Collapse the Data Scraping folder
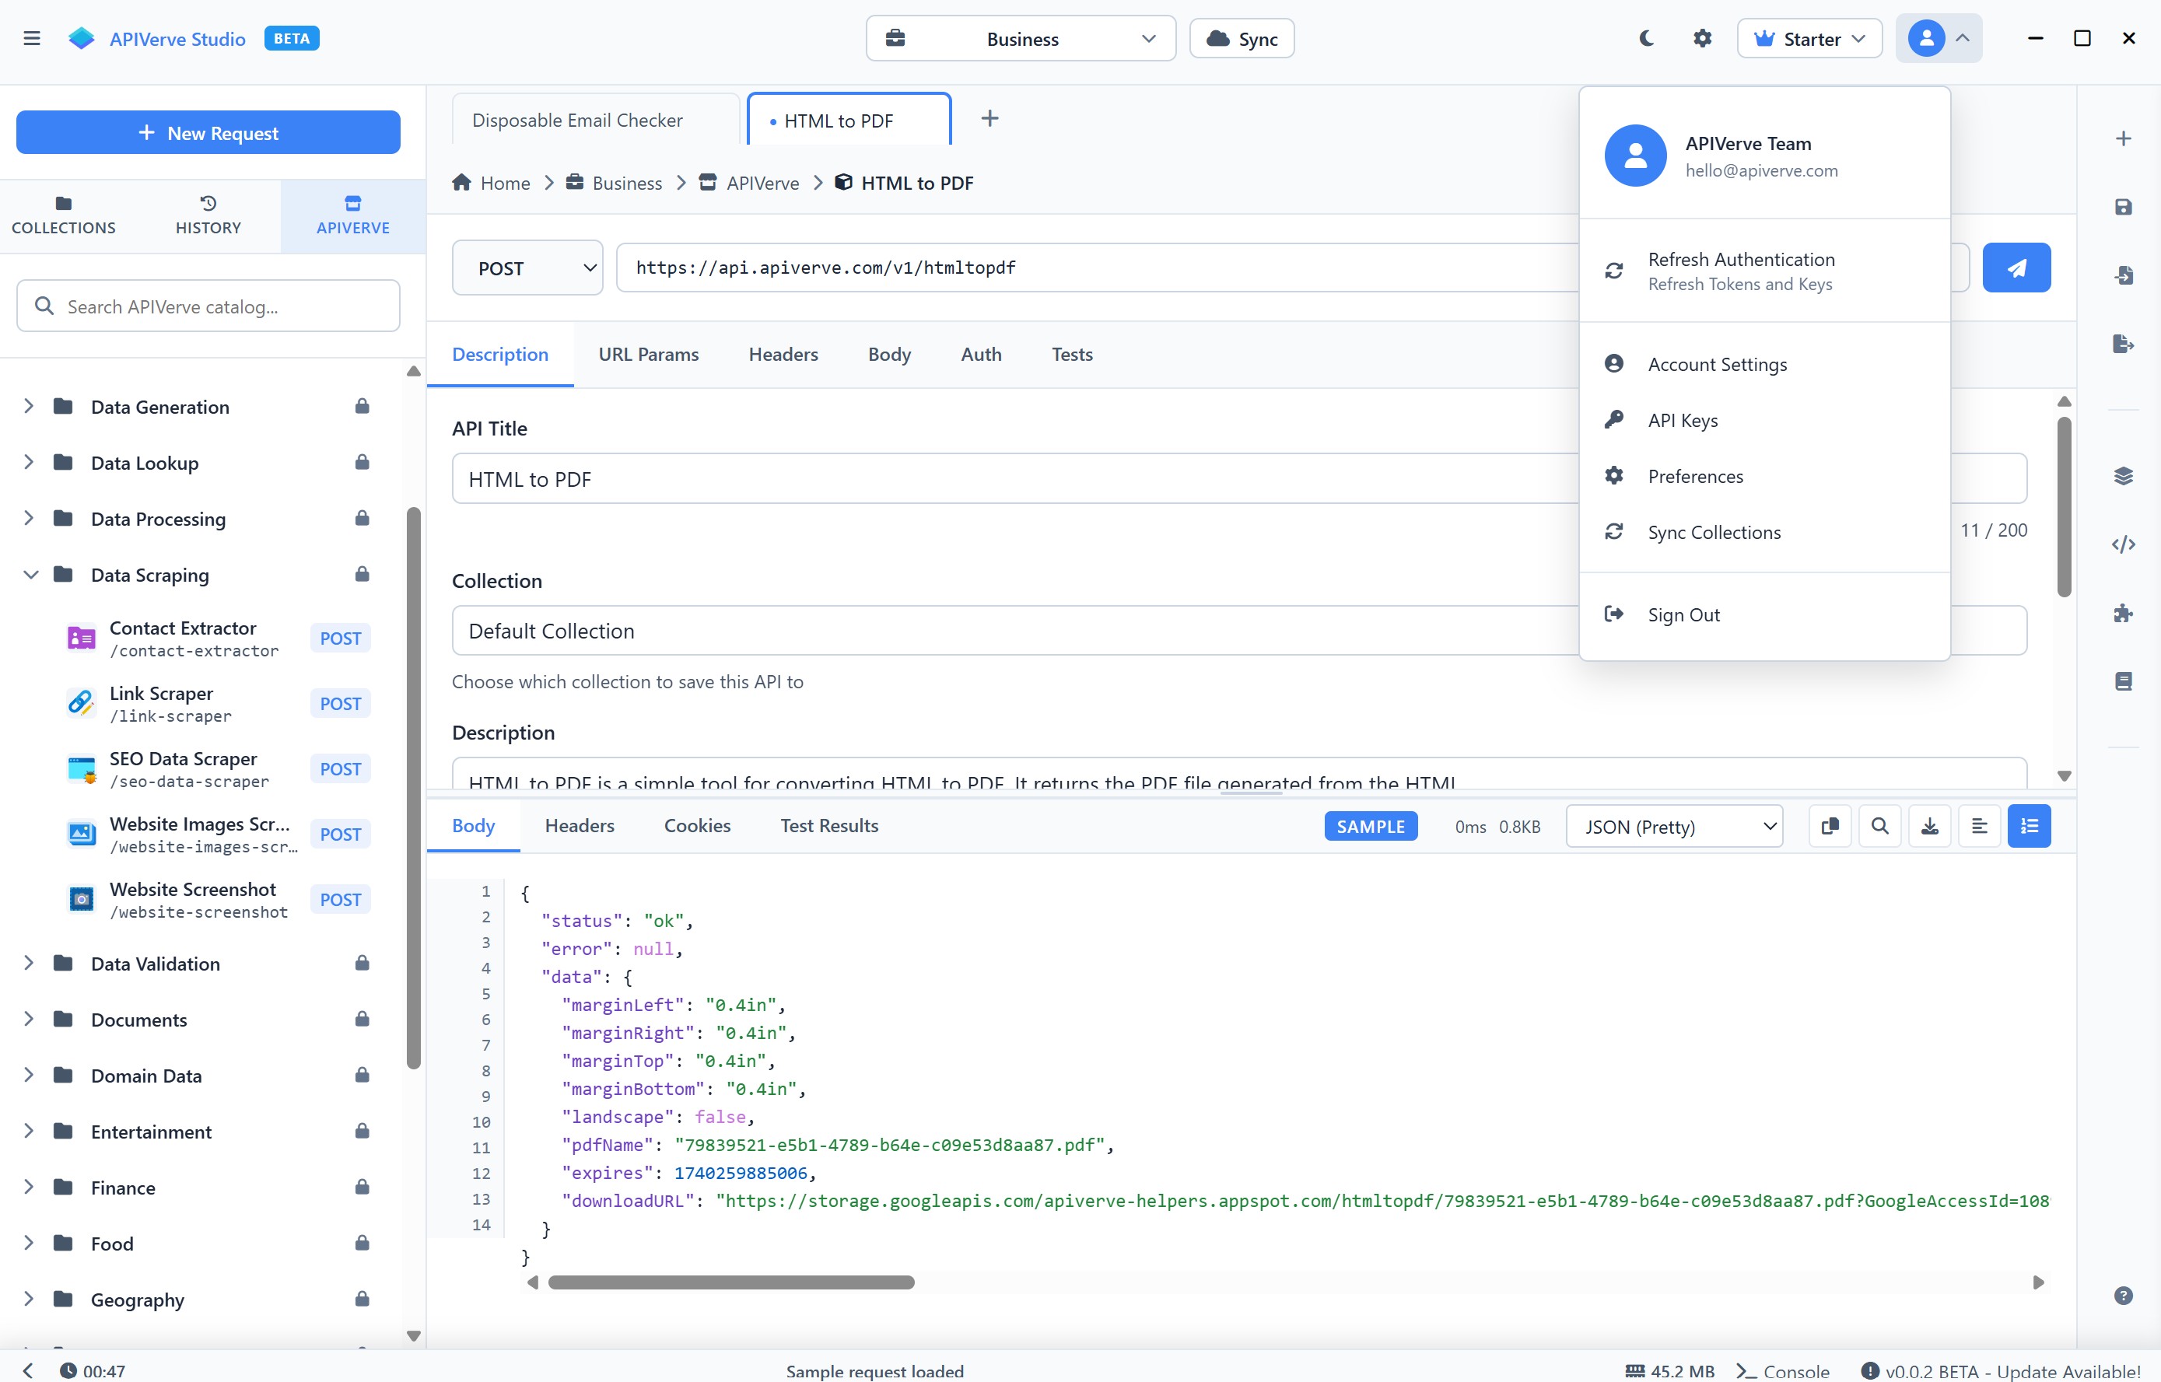The image size is (2161, 1382). (x=30, y=574)
